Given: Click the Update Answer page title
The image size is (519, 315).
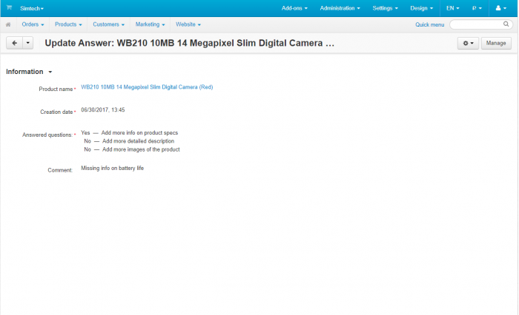Looking at the screenshot, I should 189,43.
